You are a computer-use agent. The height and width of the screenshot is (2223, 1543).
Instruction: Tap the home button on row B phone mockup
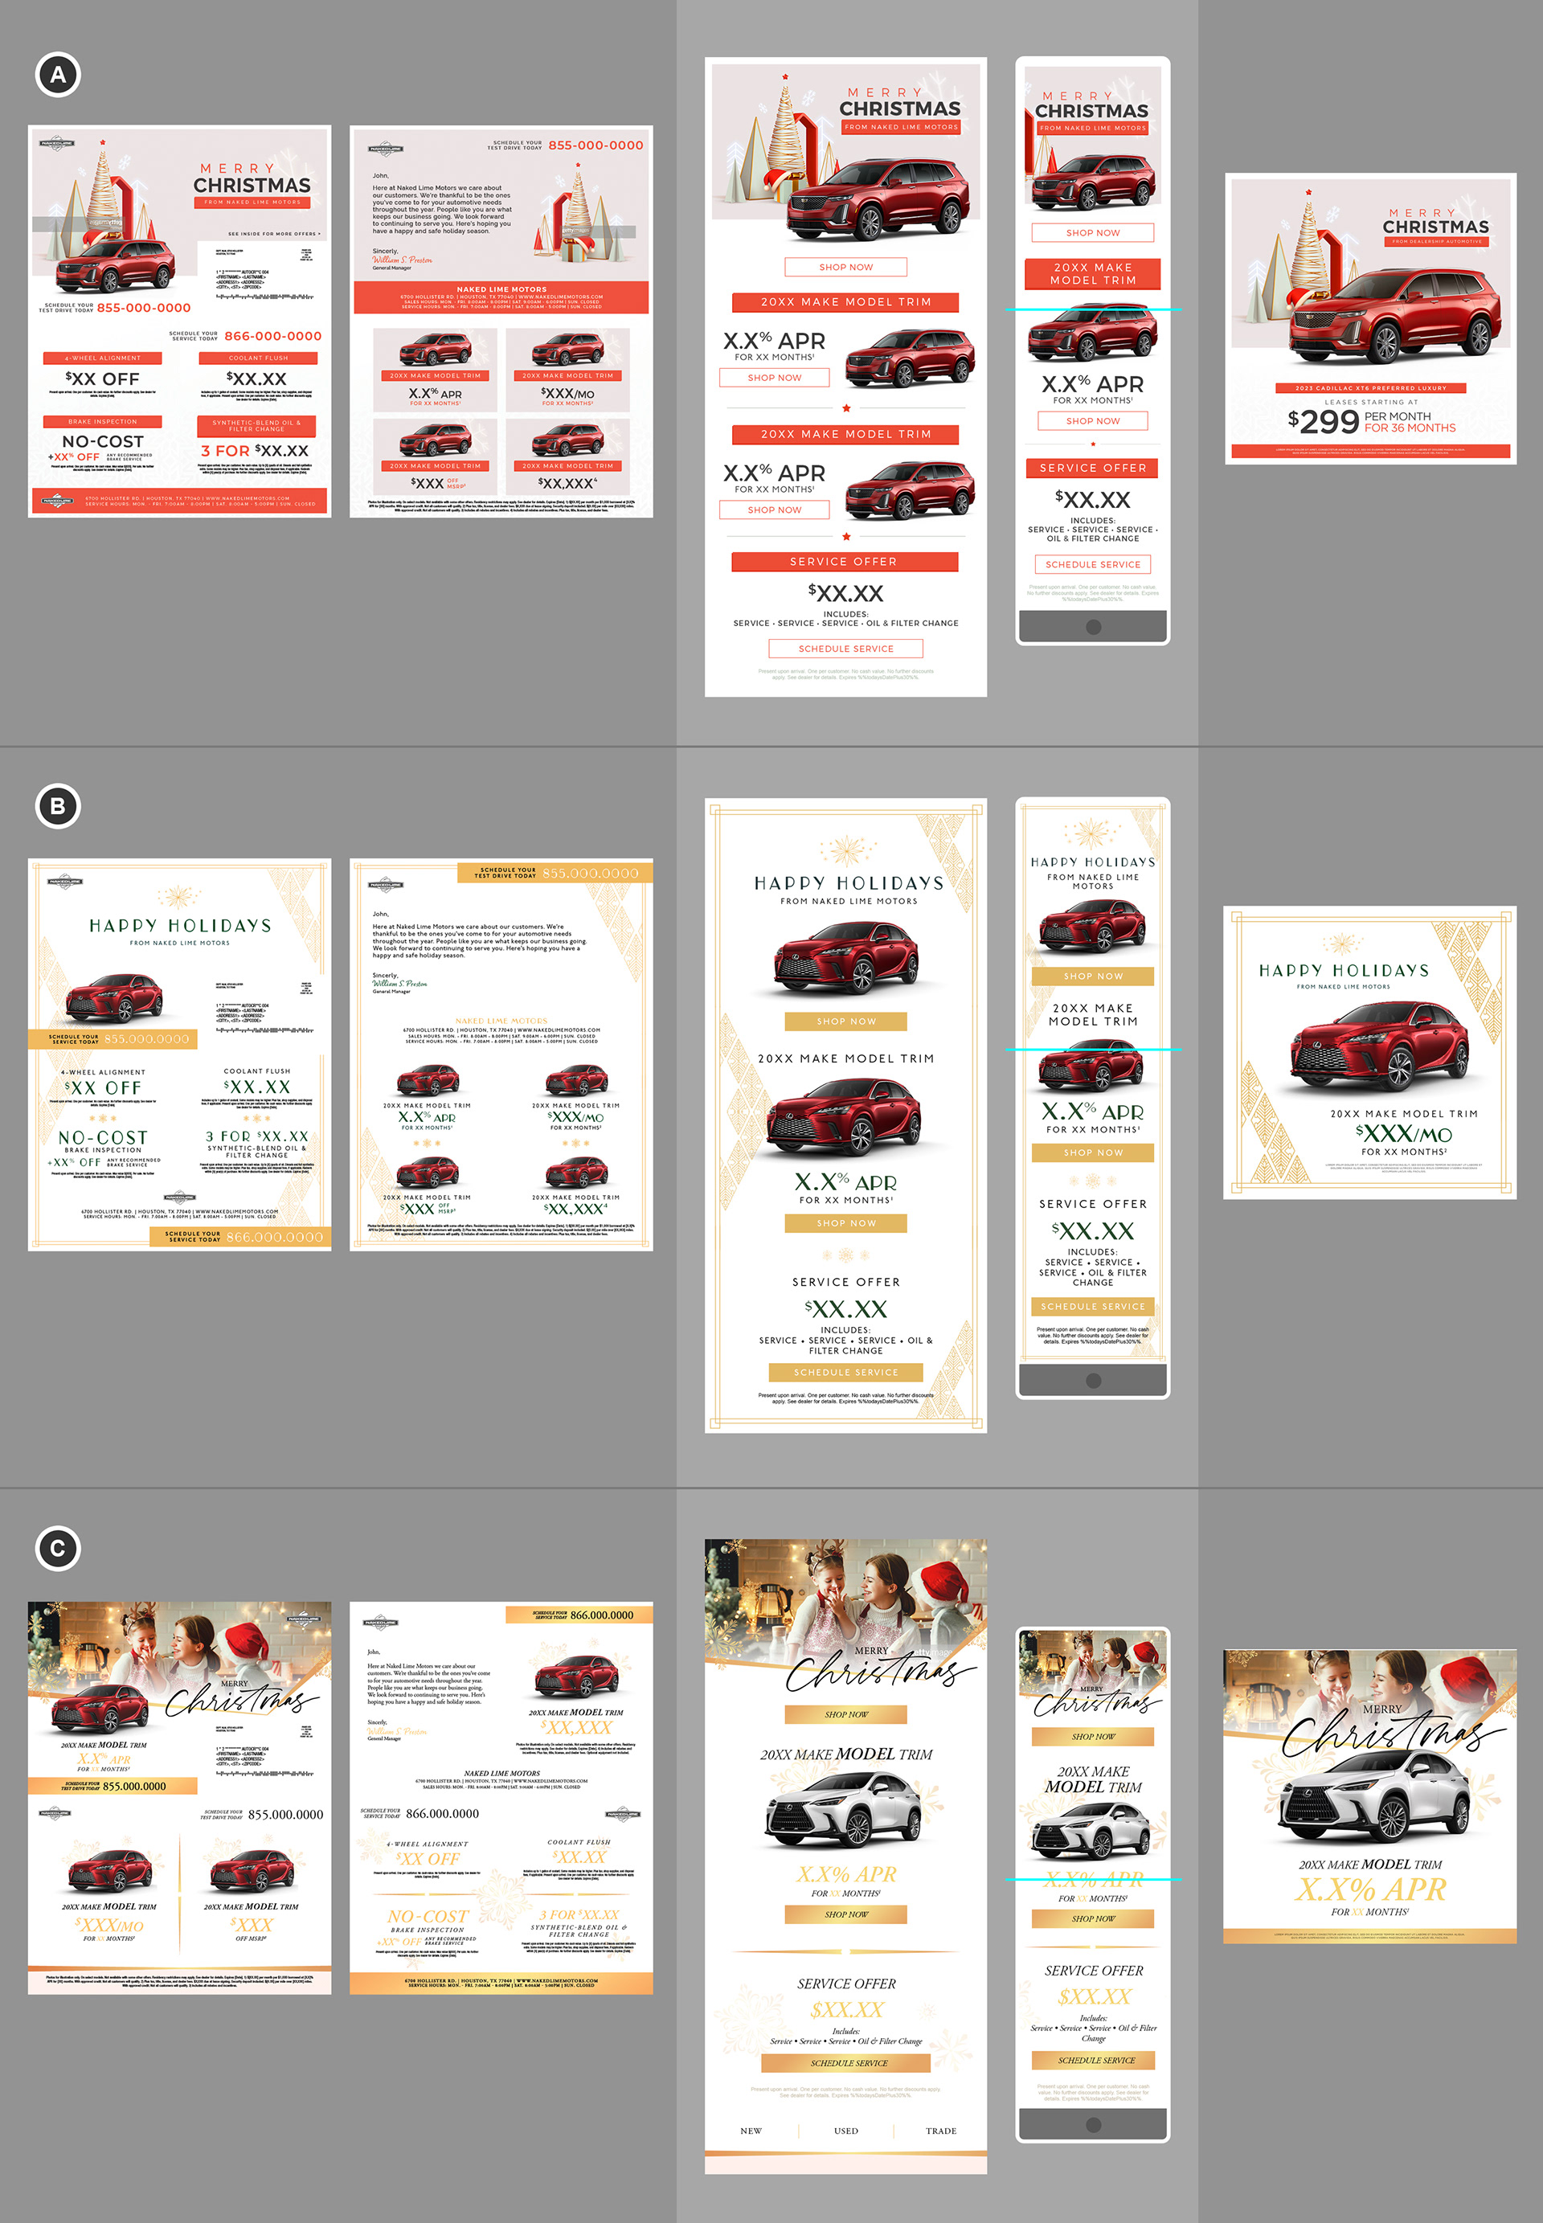coord(1094,1380)
